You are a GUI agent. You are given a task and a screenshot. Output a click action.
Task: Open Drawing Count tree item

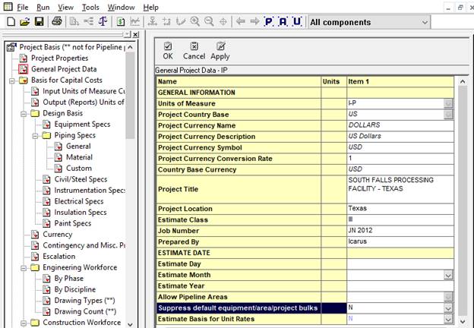(x=85, y=311)
